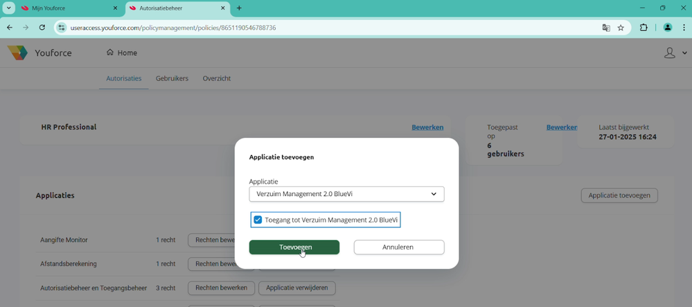
Task: Click Bewerken link next to Toegepast op
Action: pyautogui.click(x=562, y=128)
